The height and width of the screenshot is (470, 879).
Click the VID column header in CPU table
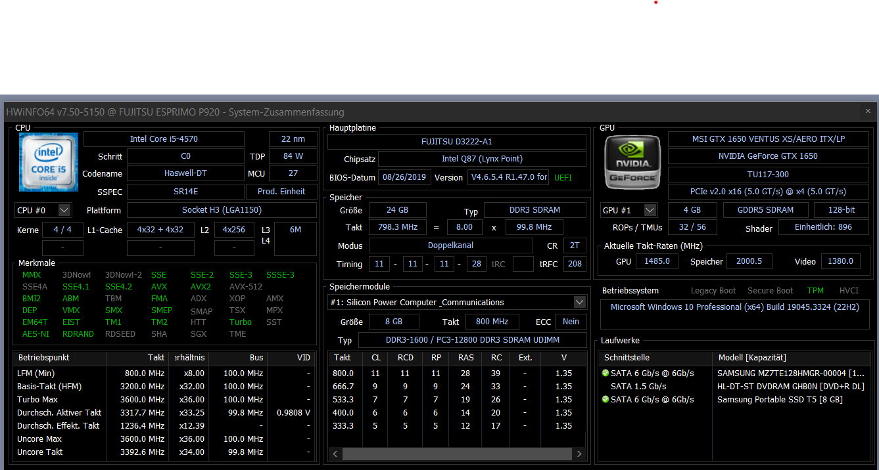click(293, 358)
